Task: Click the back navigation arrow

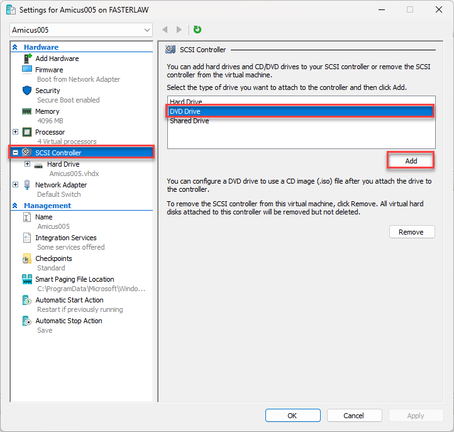Action: pos(165,30)
